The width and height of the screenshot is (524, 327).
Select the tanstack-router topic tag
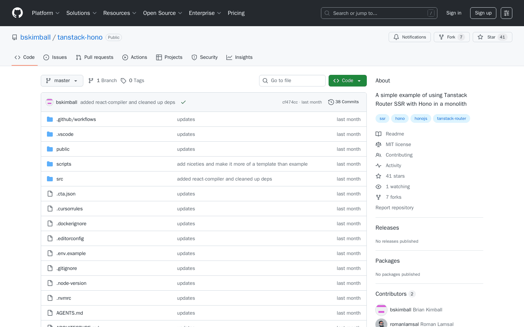pyautogui.click(x=452, y=118)
